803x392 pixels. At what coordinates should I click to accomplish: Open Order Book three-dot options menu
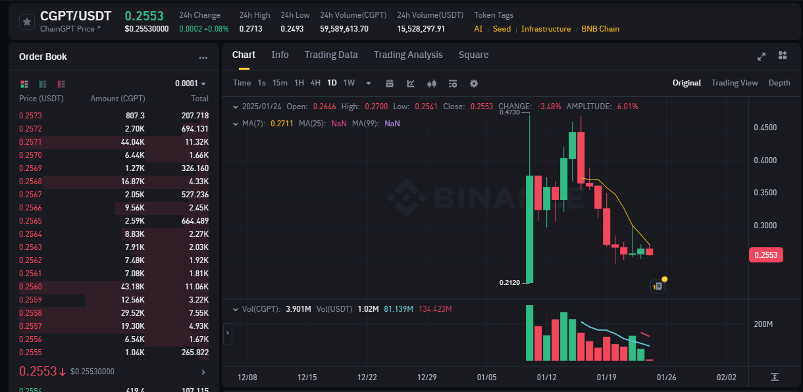203,57
